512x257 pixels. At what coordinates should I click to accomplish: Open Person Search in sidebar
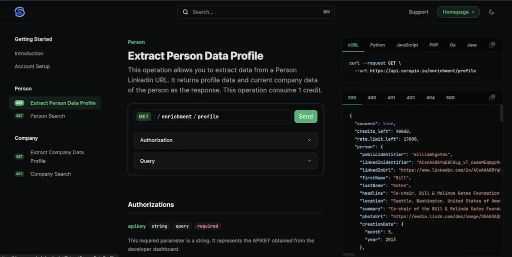pyautogui.click(x=47, y=116)
